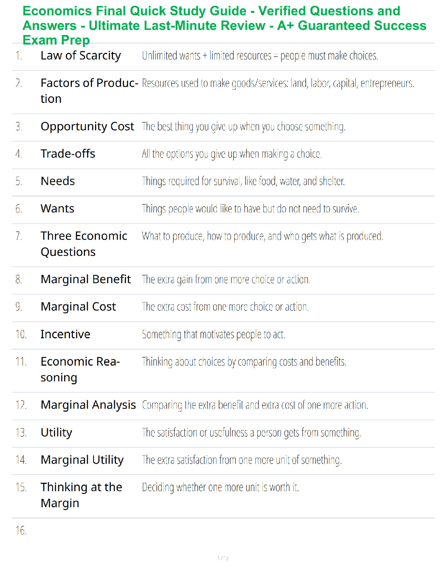The height and width of the screenshot is (578, 446).
Task: Select the Opportunity Cost term
Action: pyautogui.click(x=87, y=127)
